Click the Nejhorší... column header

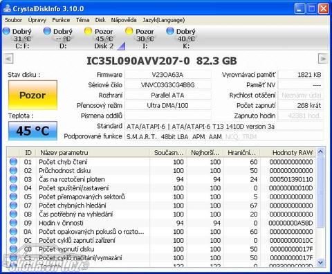pyautogui.click(x=205, y=153)
